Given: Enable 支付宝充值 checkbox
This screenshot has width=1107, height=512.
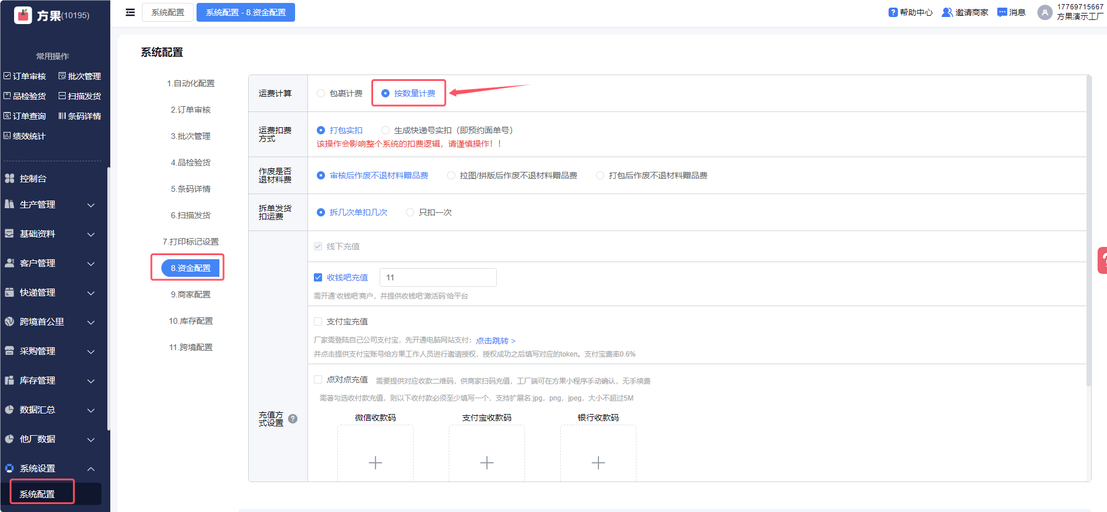Looking at the screenshot, I should (x=318, y=321).
